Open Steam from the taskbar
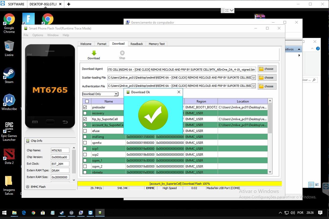Viewport: 329px width, 219px height. coord(62,213)
